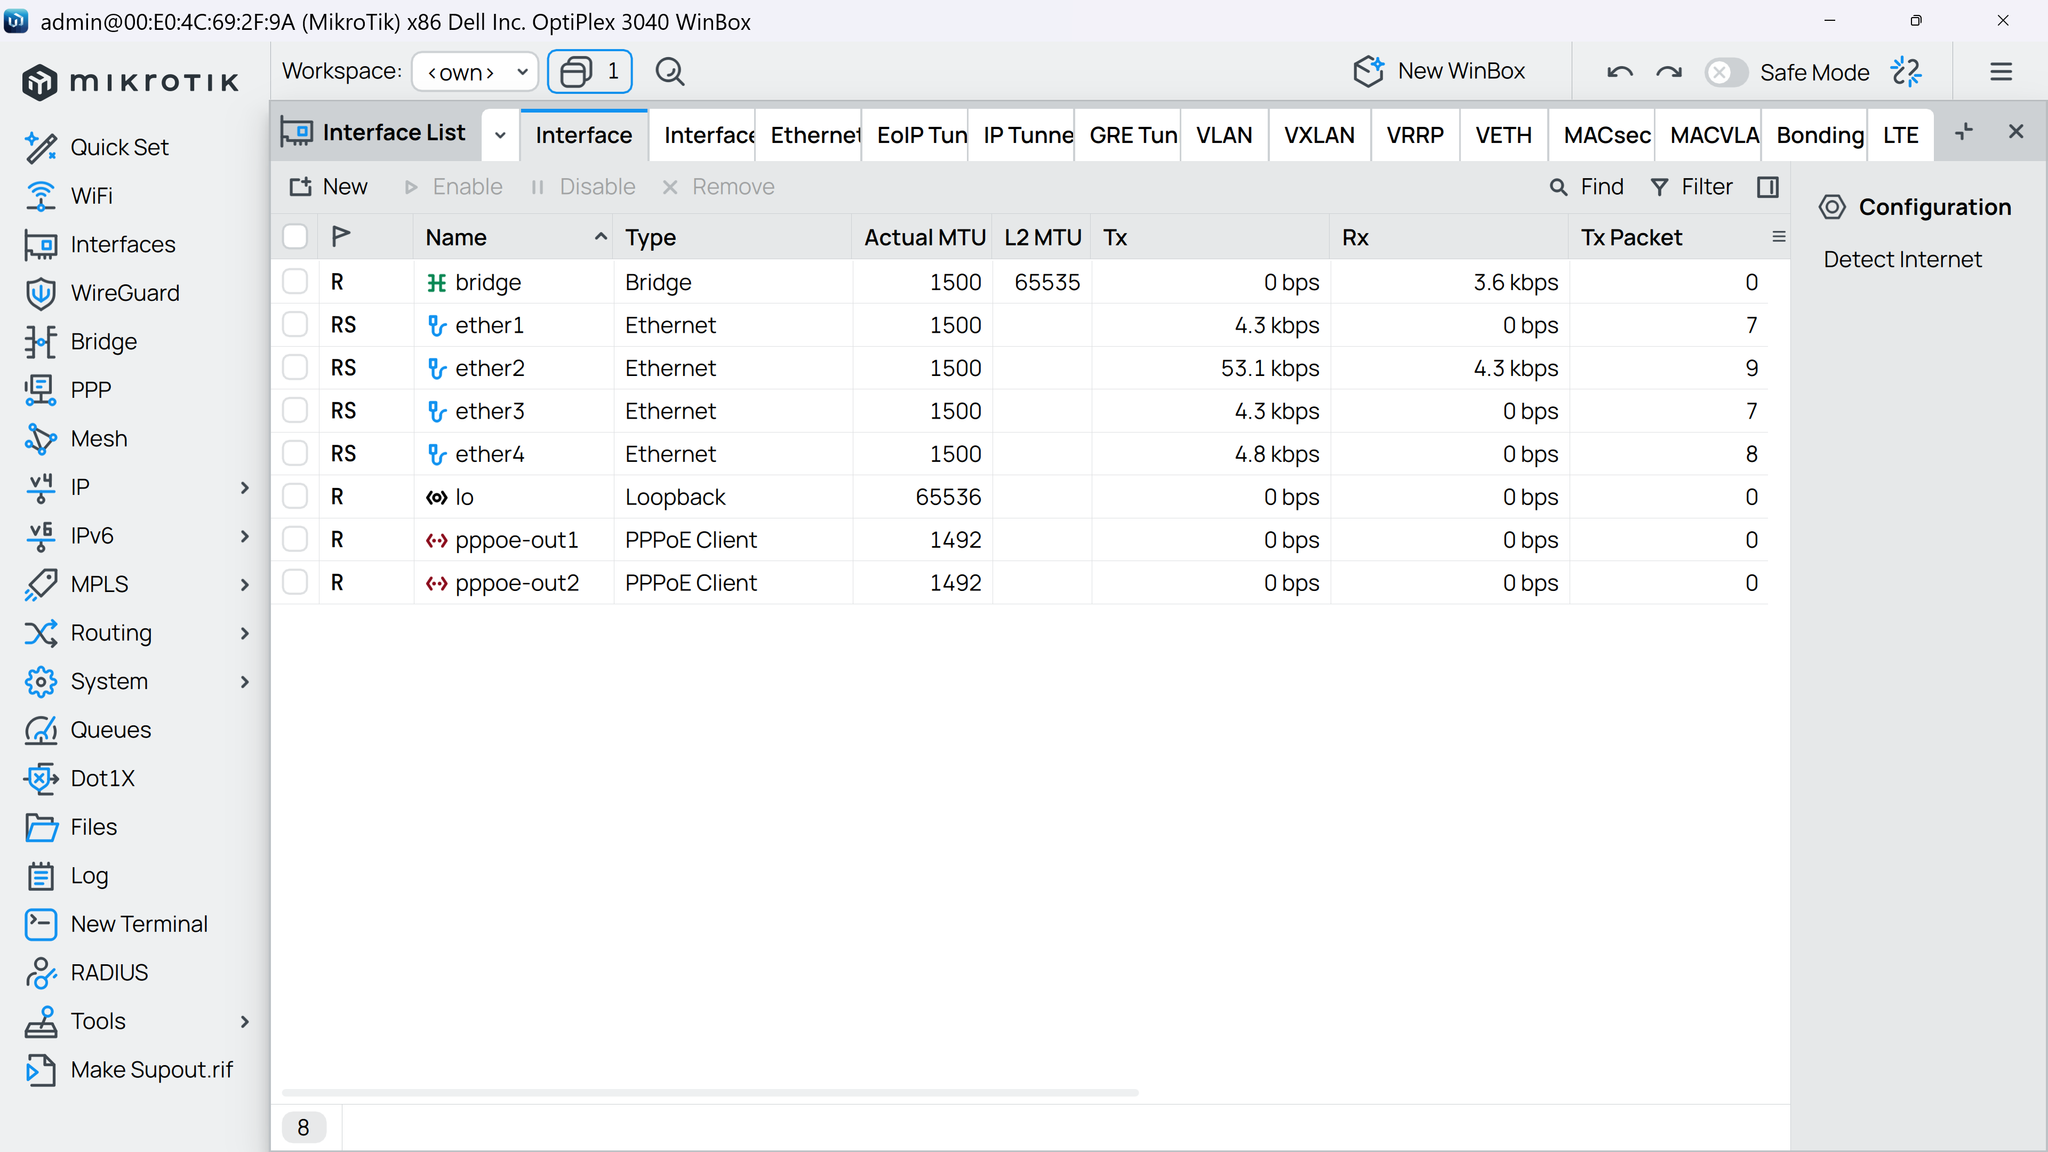This screenshot has width=2048, height=1152.
Task: Click the sparkle icon beside Safe Mode
Action: click(x=1906, y=73)
